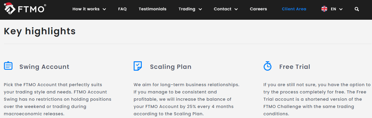The width and height of the screenshot is (372, 118).
Task: Expand the How it works chevron
Action: coord(104,9)
